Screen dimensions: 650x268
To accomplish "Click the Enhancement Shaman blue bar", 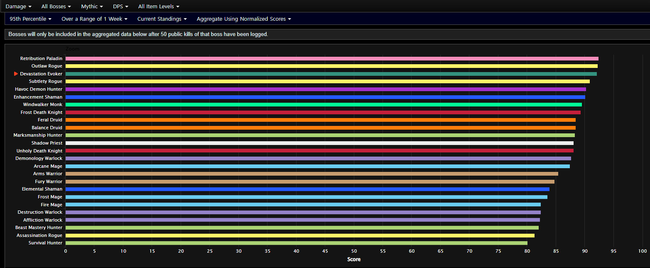I will click(325, 97).
